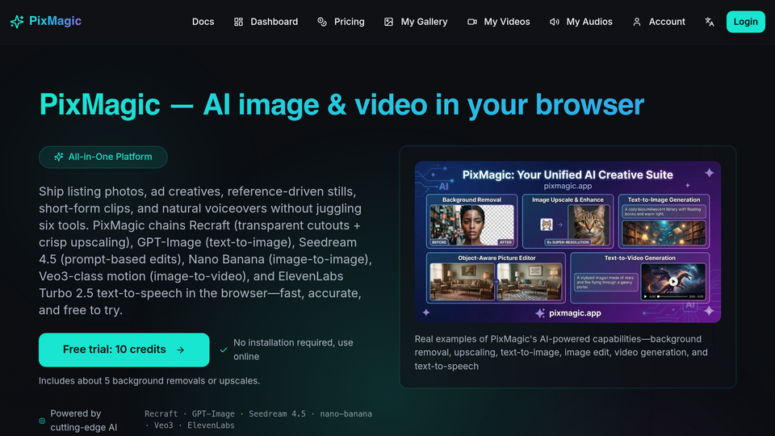Viewport: 775px width, 436px height.
Task: Start the Free trial: 10 credits
Action: click(x=124, y=350)
